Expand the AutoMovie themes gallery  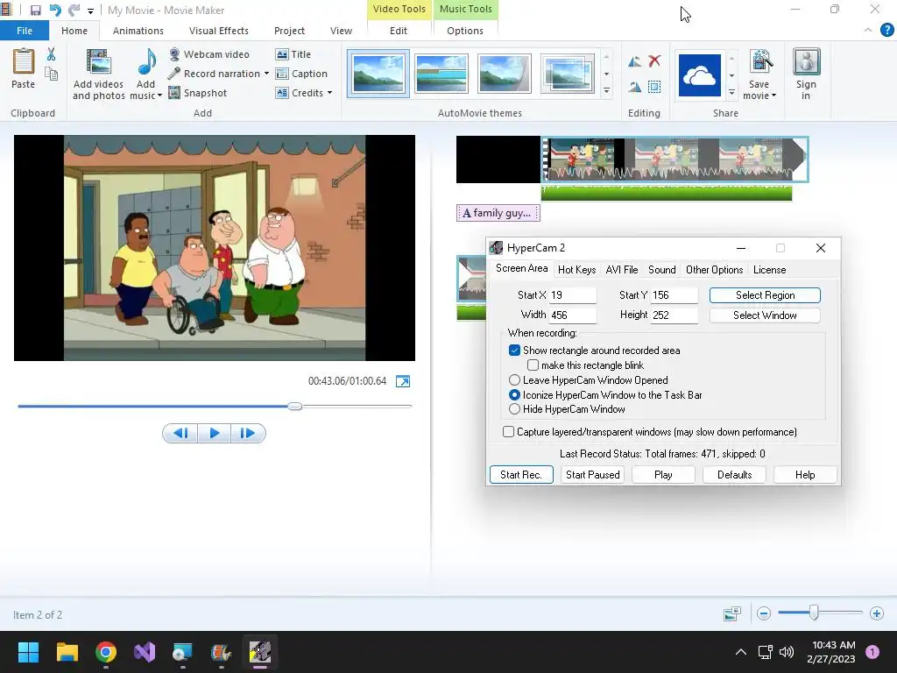(606, 91)
